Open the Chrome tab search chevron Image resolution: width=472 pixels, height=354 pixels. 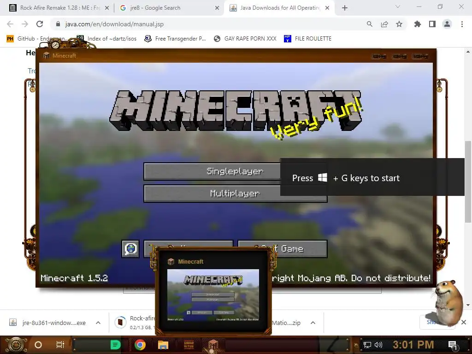(x=398, y=6)
